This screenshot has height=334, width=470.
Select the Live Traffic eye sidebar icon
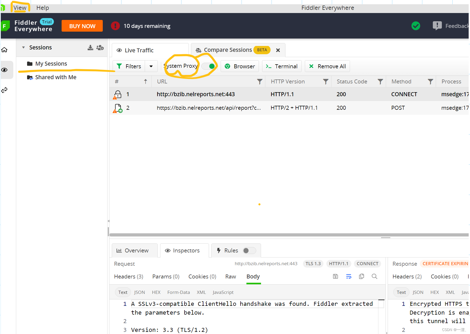point(5,70)
